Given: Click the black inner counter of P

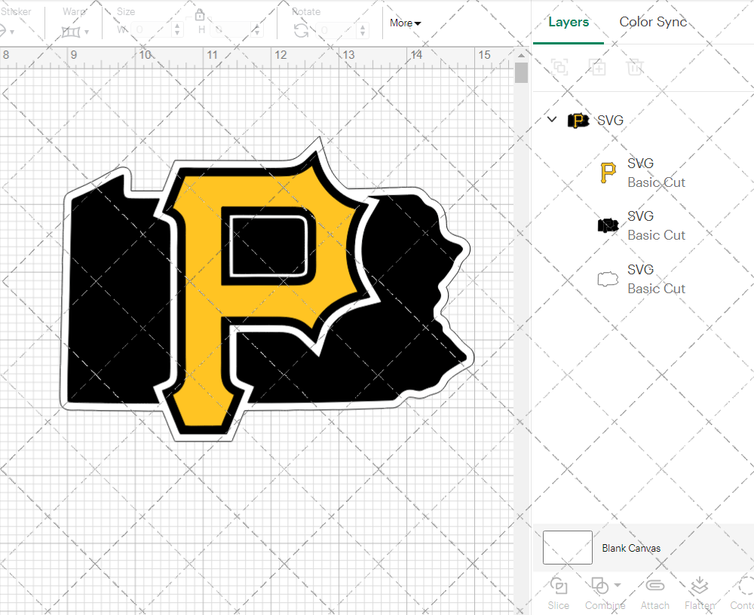Looking at the screenshot, I should click(268, 246).
